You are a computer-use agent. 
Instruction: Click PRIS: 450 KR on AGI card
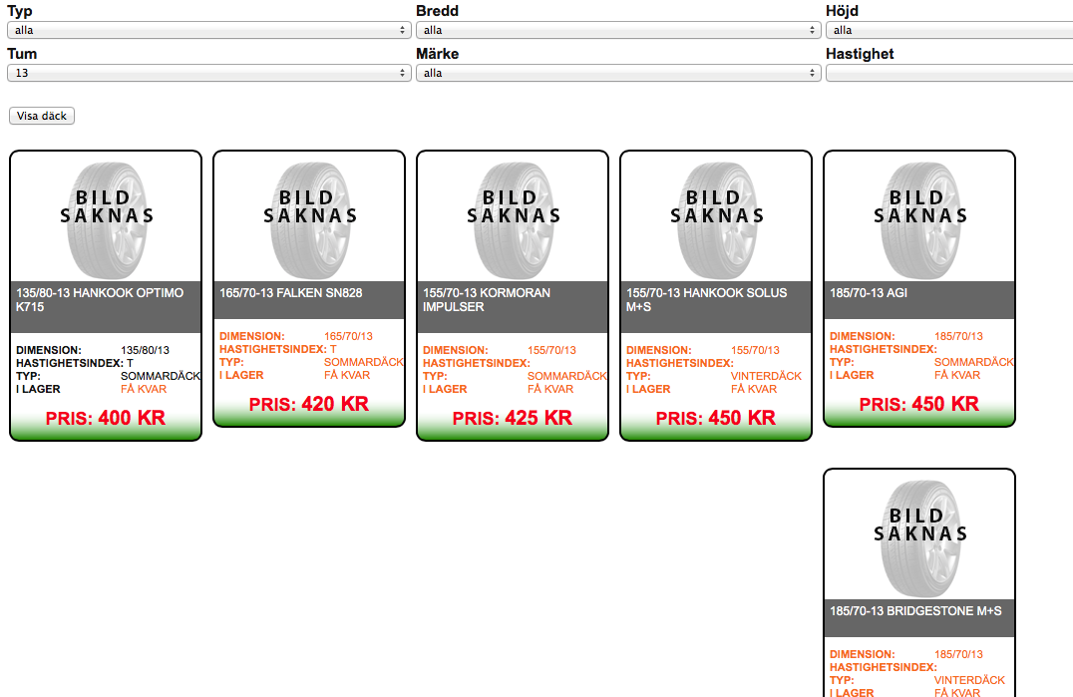[x=919, y=404]
